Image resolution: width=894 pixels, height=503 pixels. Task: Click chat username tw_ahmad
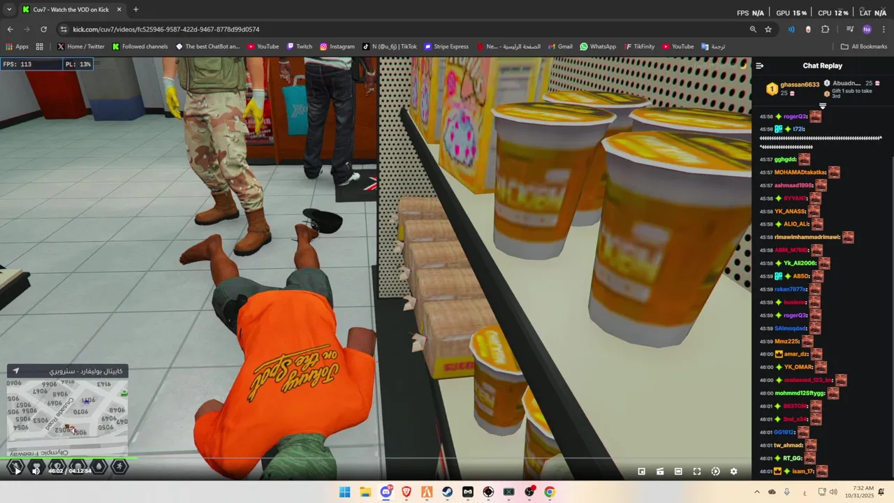789,446
